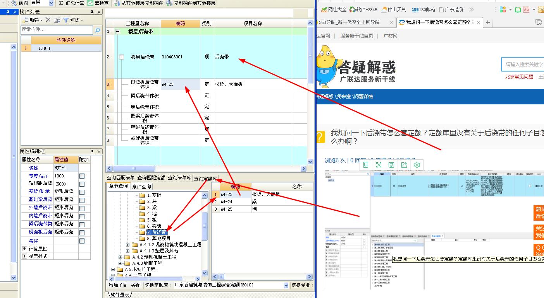Screen dimensions: 544x298
Task: Choose 复制构件到其他楼层 in toolbar
Action: pyautogui.click(x=191, y=3)
